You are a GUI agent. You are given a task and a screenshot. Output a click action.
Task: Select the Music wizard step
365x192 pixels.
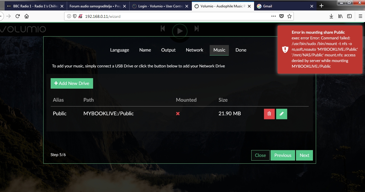[219, 50]
